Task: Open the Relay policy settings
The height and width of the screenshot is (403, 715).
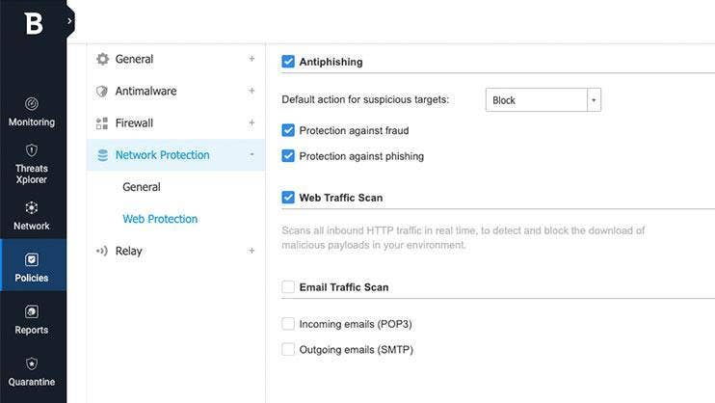Action: pyautogui.click(x=128, y=251)
